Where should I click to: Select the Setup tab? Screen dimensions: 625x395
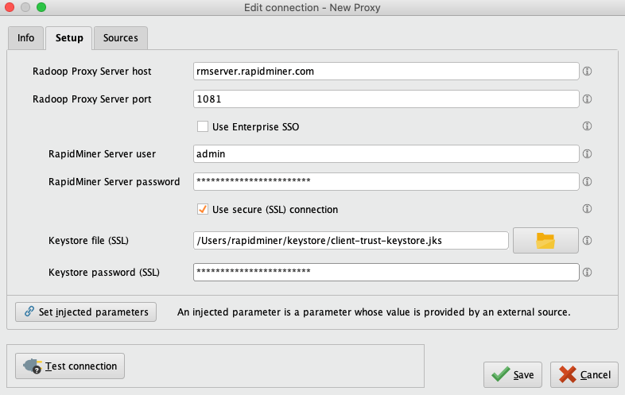click(69, 37)
